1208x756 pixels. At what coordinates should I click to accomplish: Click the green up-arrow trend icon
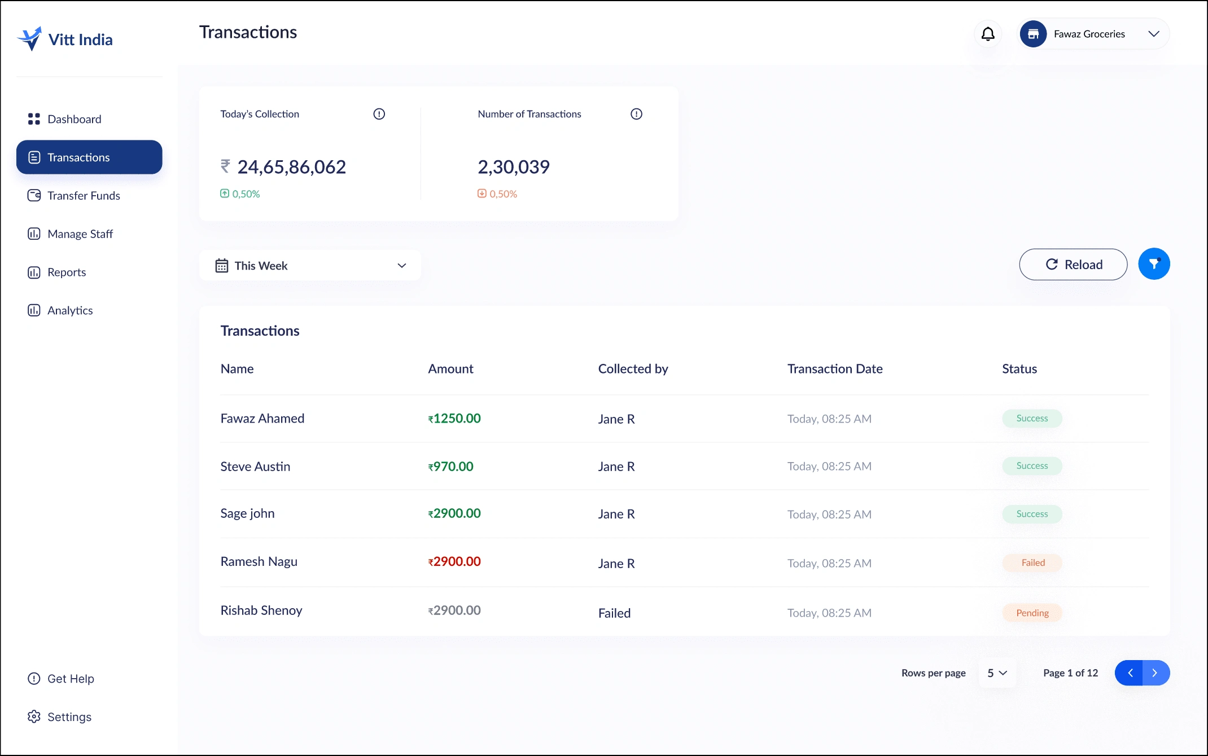click(225, 194)
